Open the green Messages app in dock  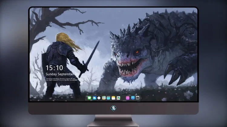(x=89, y=98)
